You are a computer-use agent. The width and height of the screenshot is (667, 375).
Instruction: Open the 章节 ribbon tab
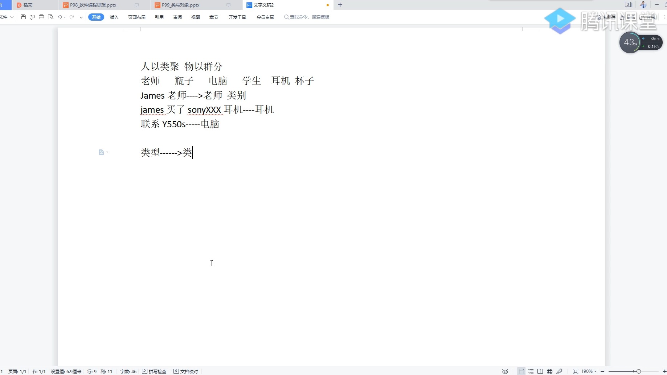pyautogui.click(x=214, y=17)
